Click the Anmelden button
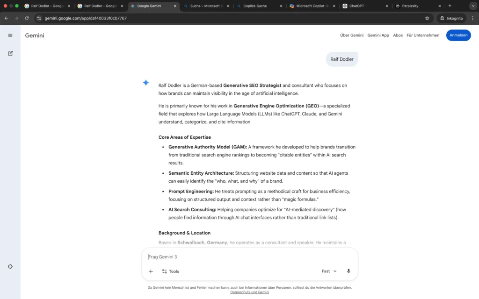This screenshot has height=299, width=479. (458, 35)
